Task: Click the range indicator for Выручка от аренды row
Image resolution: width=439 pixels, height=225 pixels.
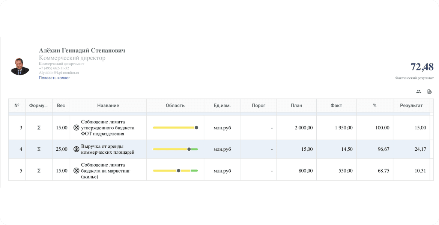Action: pos(175,149)
